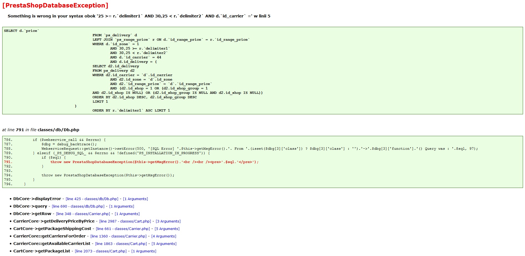Open line 348 classes/Carrier.php link
The width and height of the screenshot is (525, 256).
[83, 214]
